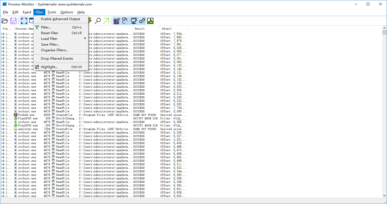The image size is (387, 204).
Task: Enable Advanced Output in the Filter menu
Action: (x=60, y=19)
